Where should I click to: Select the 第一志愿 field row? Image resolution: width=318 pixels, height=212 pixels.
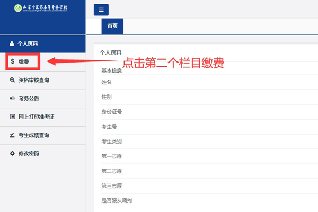tap(210, 156)
